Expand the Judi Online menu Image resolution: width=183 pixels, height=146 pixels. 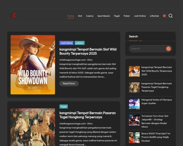coord(140,16)
